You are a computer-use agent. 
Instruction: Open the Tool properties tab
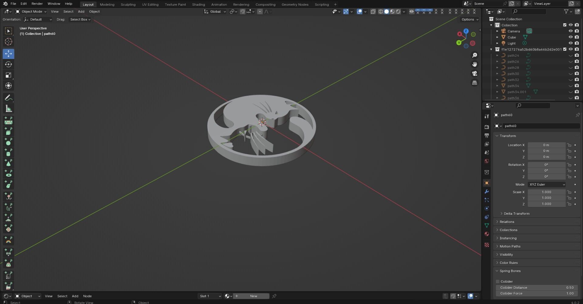487,116
